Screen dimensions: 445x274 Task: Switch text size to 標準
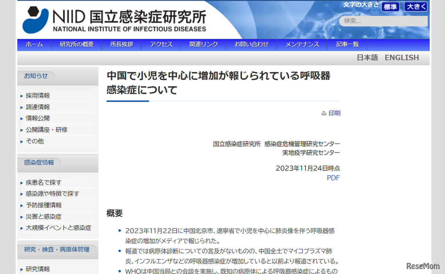pyautogui.click(x=390, y=7)
